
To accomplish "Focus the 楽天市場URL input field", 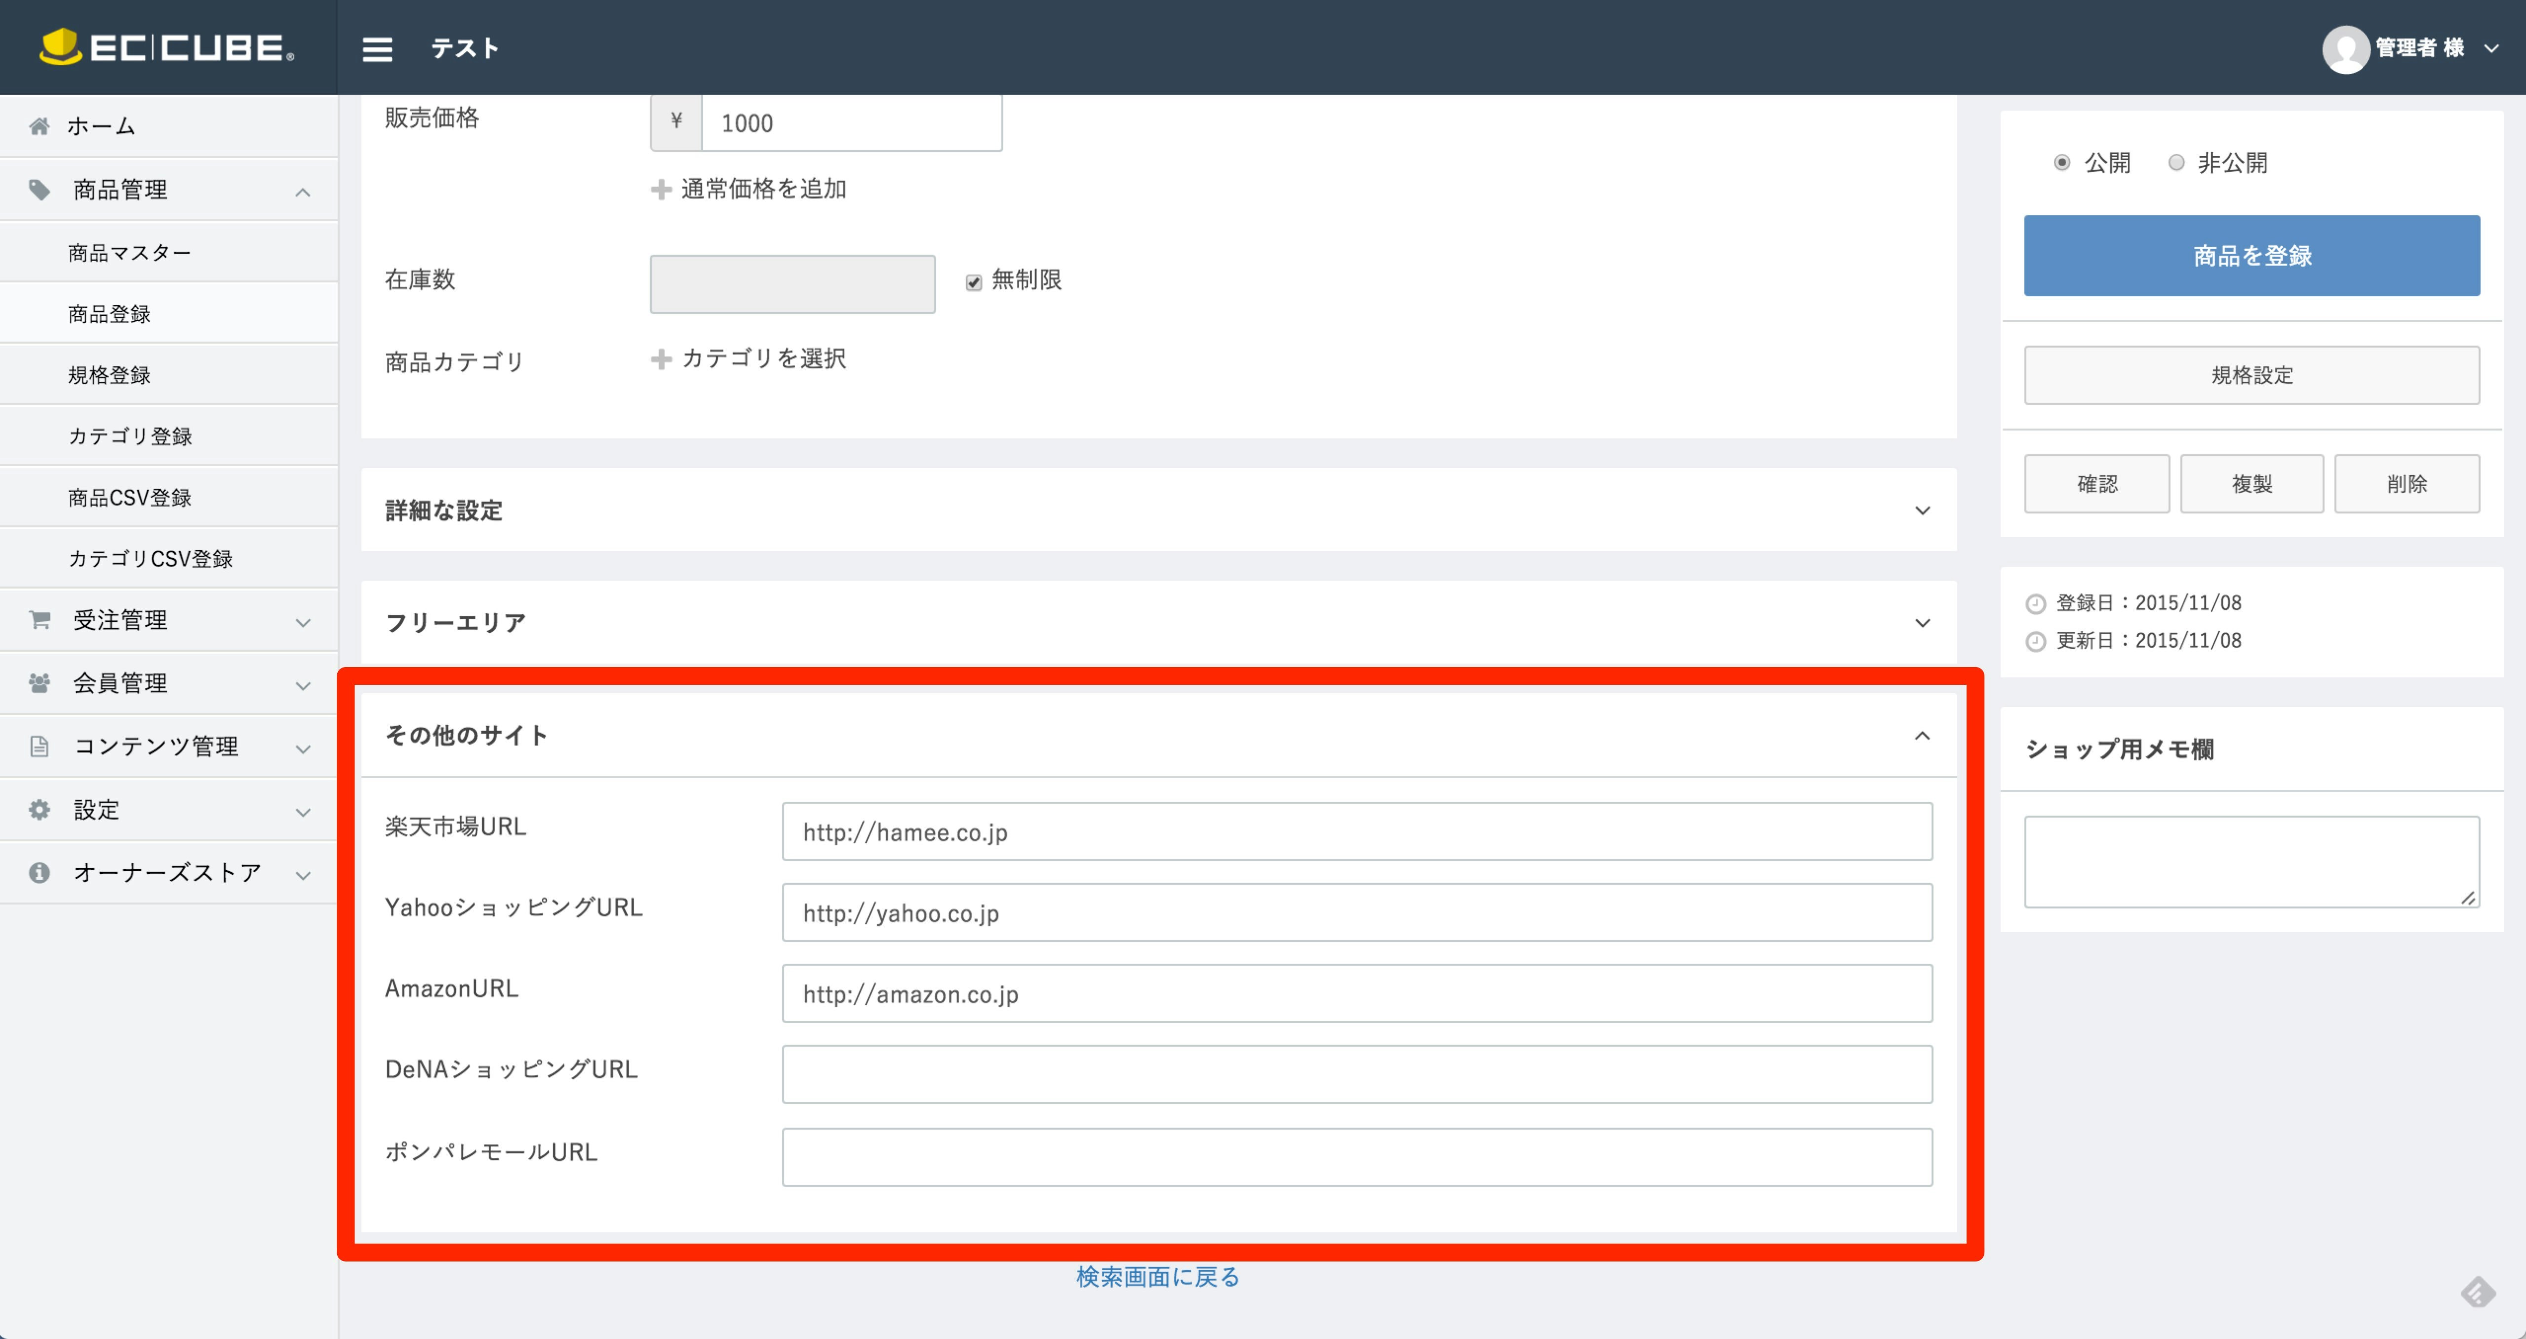I will pyautogui.click(x=1357, y=832).
